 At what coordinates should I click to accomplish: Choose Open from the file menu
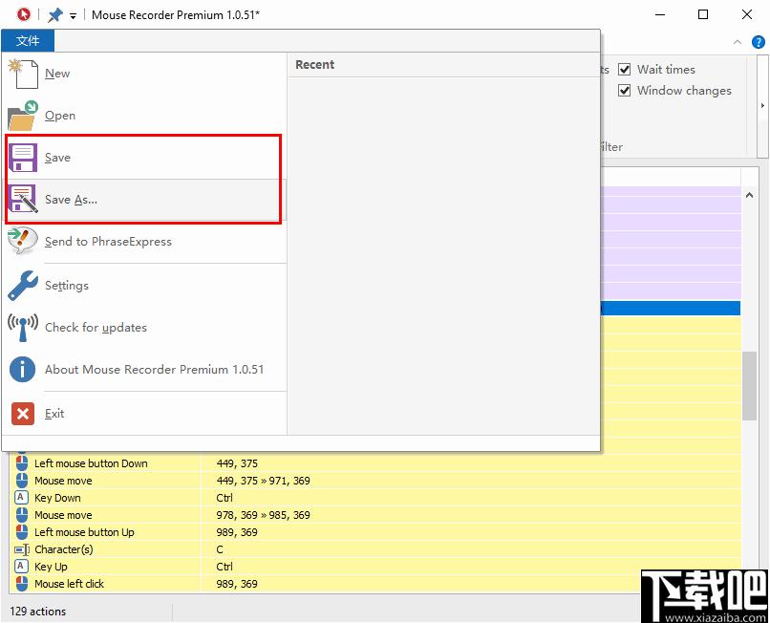144,116
